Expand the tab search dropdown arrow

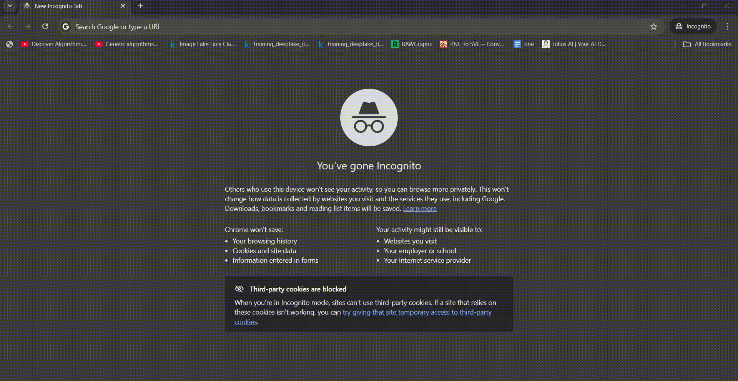point(10,6)
